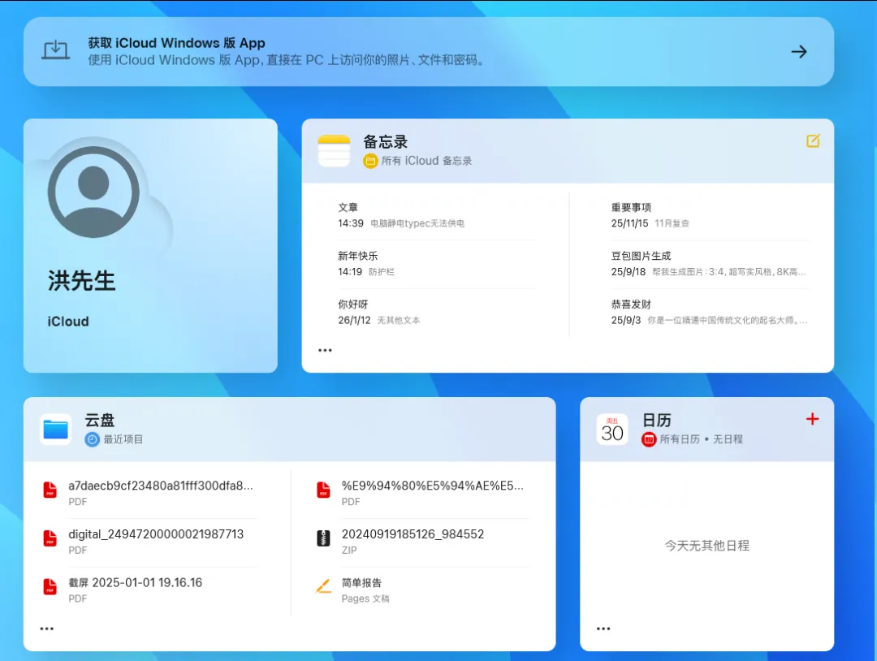Image resolution: width=877 pixels, height=661 pixels.
Task: Open the note titled 重要事项
Action: [709, 215]
